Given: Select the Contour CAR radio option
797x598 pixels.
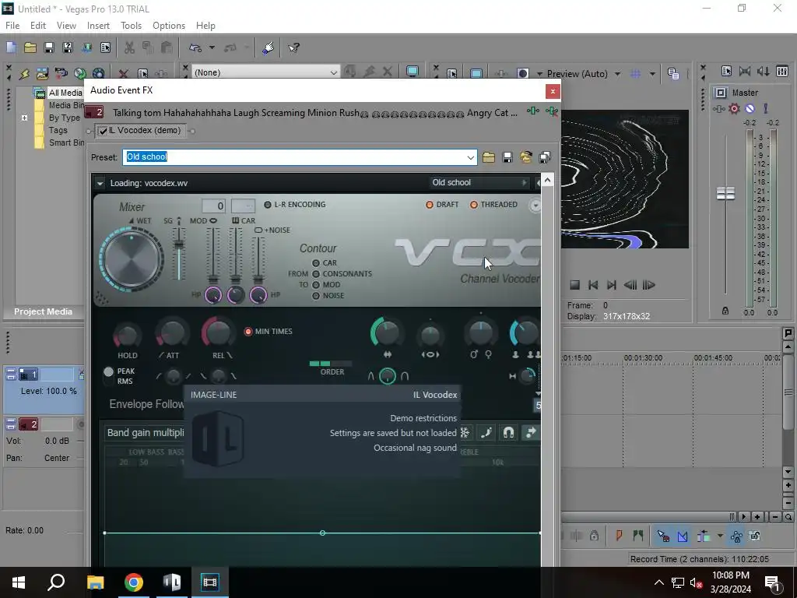Looking at the screenshot, I should [316, 263].
